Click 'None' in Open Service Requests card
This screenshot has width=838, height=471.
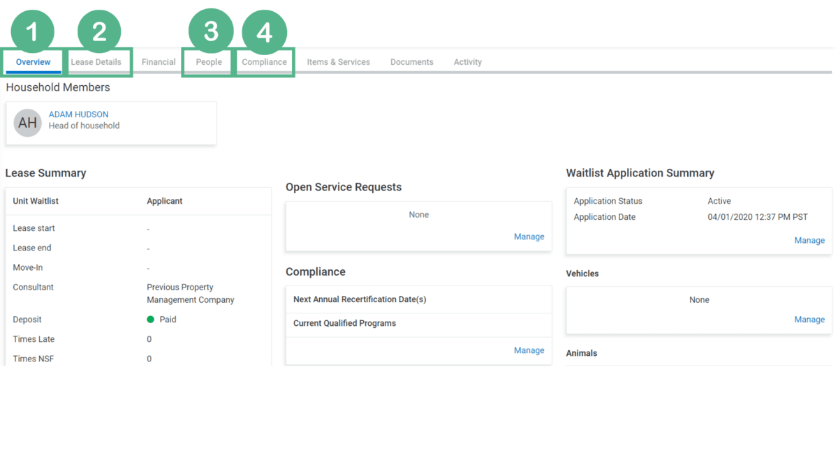[x=418, y=215]
